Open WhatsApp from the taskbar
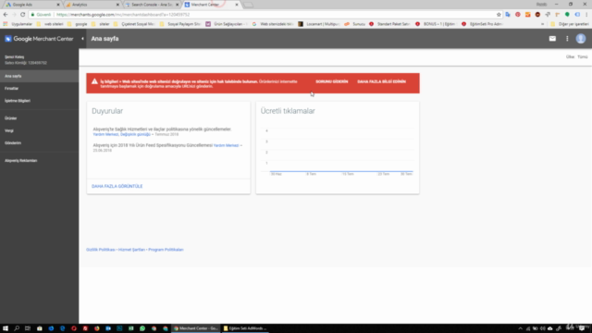Viewport: 592px width, 333px height. pyautogui.click(x=142, y=328)
